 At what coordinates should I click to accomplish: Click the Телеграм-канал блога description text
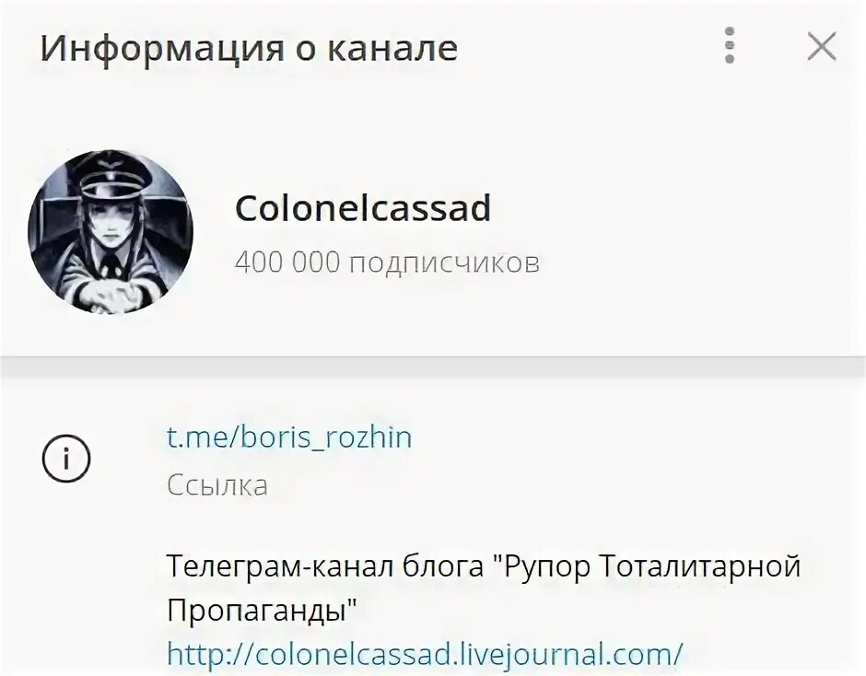[x=484, y=589]
